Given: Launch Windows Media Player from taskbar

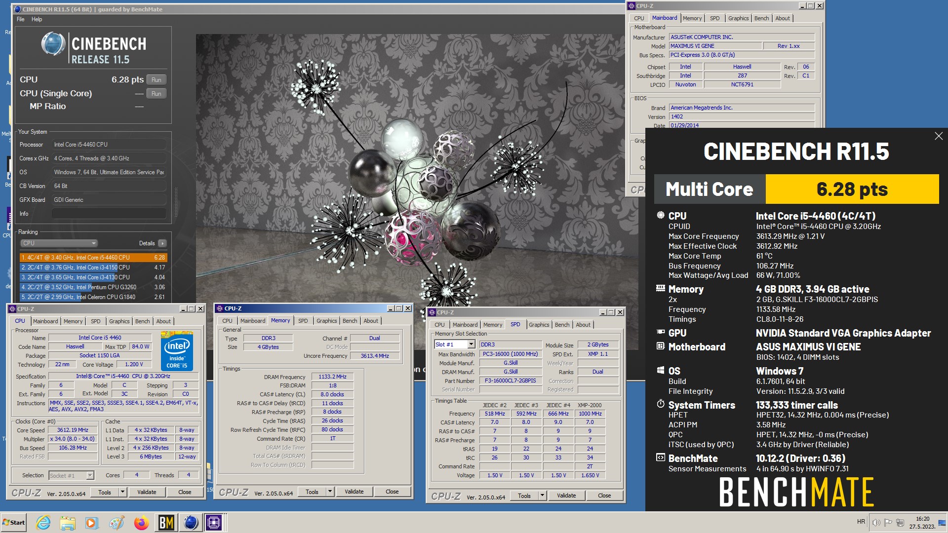Looking at the screenshot, I should [x=92, y=523].
